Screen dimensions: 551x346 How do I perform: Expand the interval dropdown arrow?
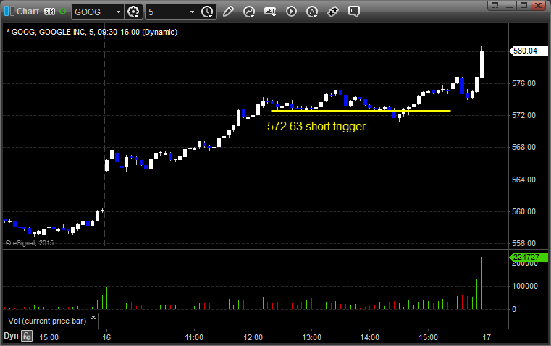pos(192,12)
